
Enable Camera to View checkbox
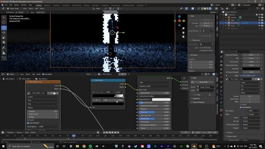(200, 50)
